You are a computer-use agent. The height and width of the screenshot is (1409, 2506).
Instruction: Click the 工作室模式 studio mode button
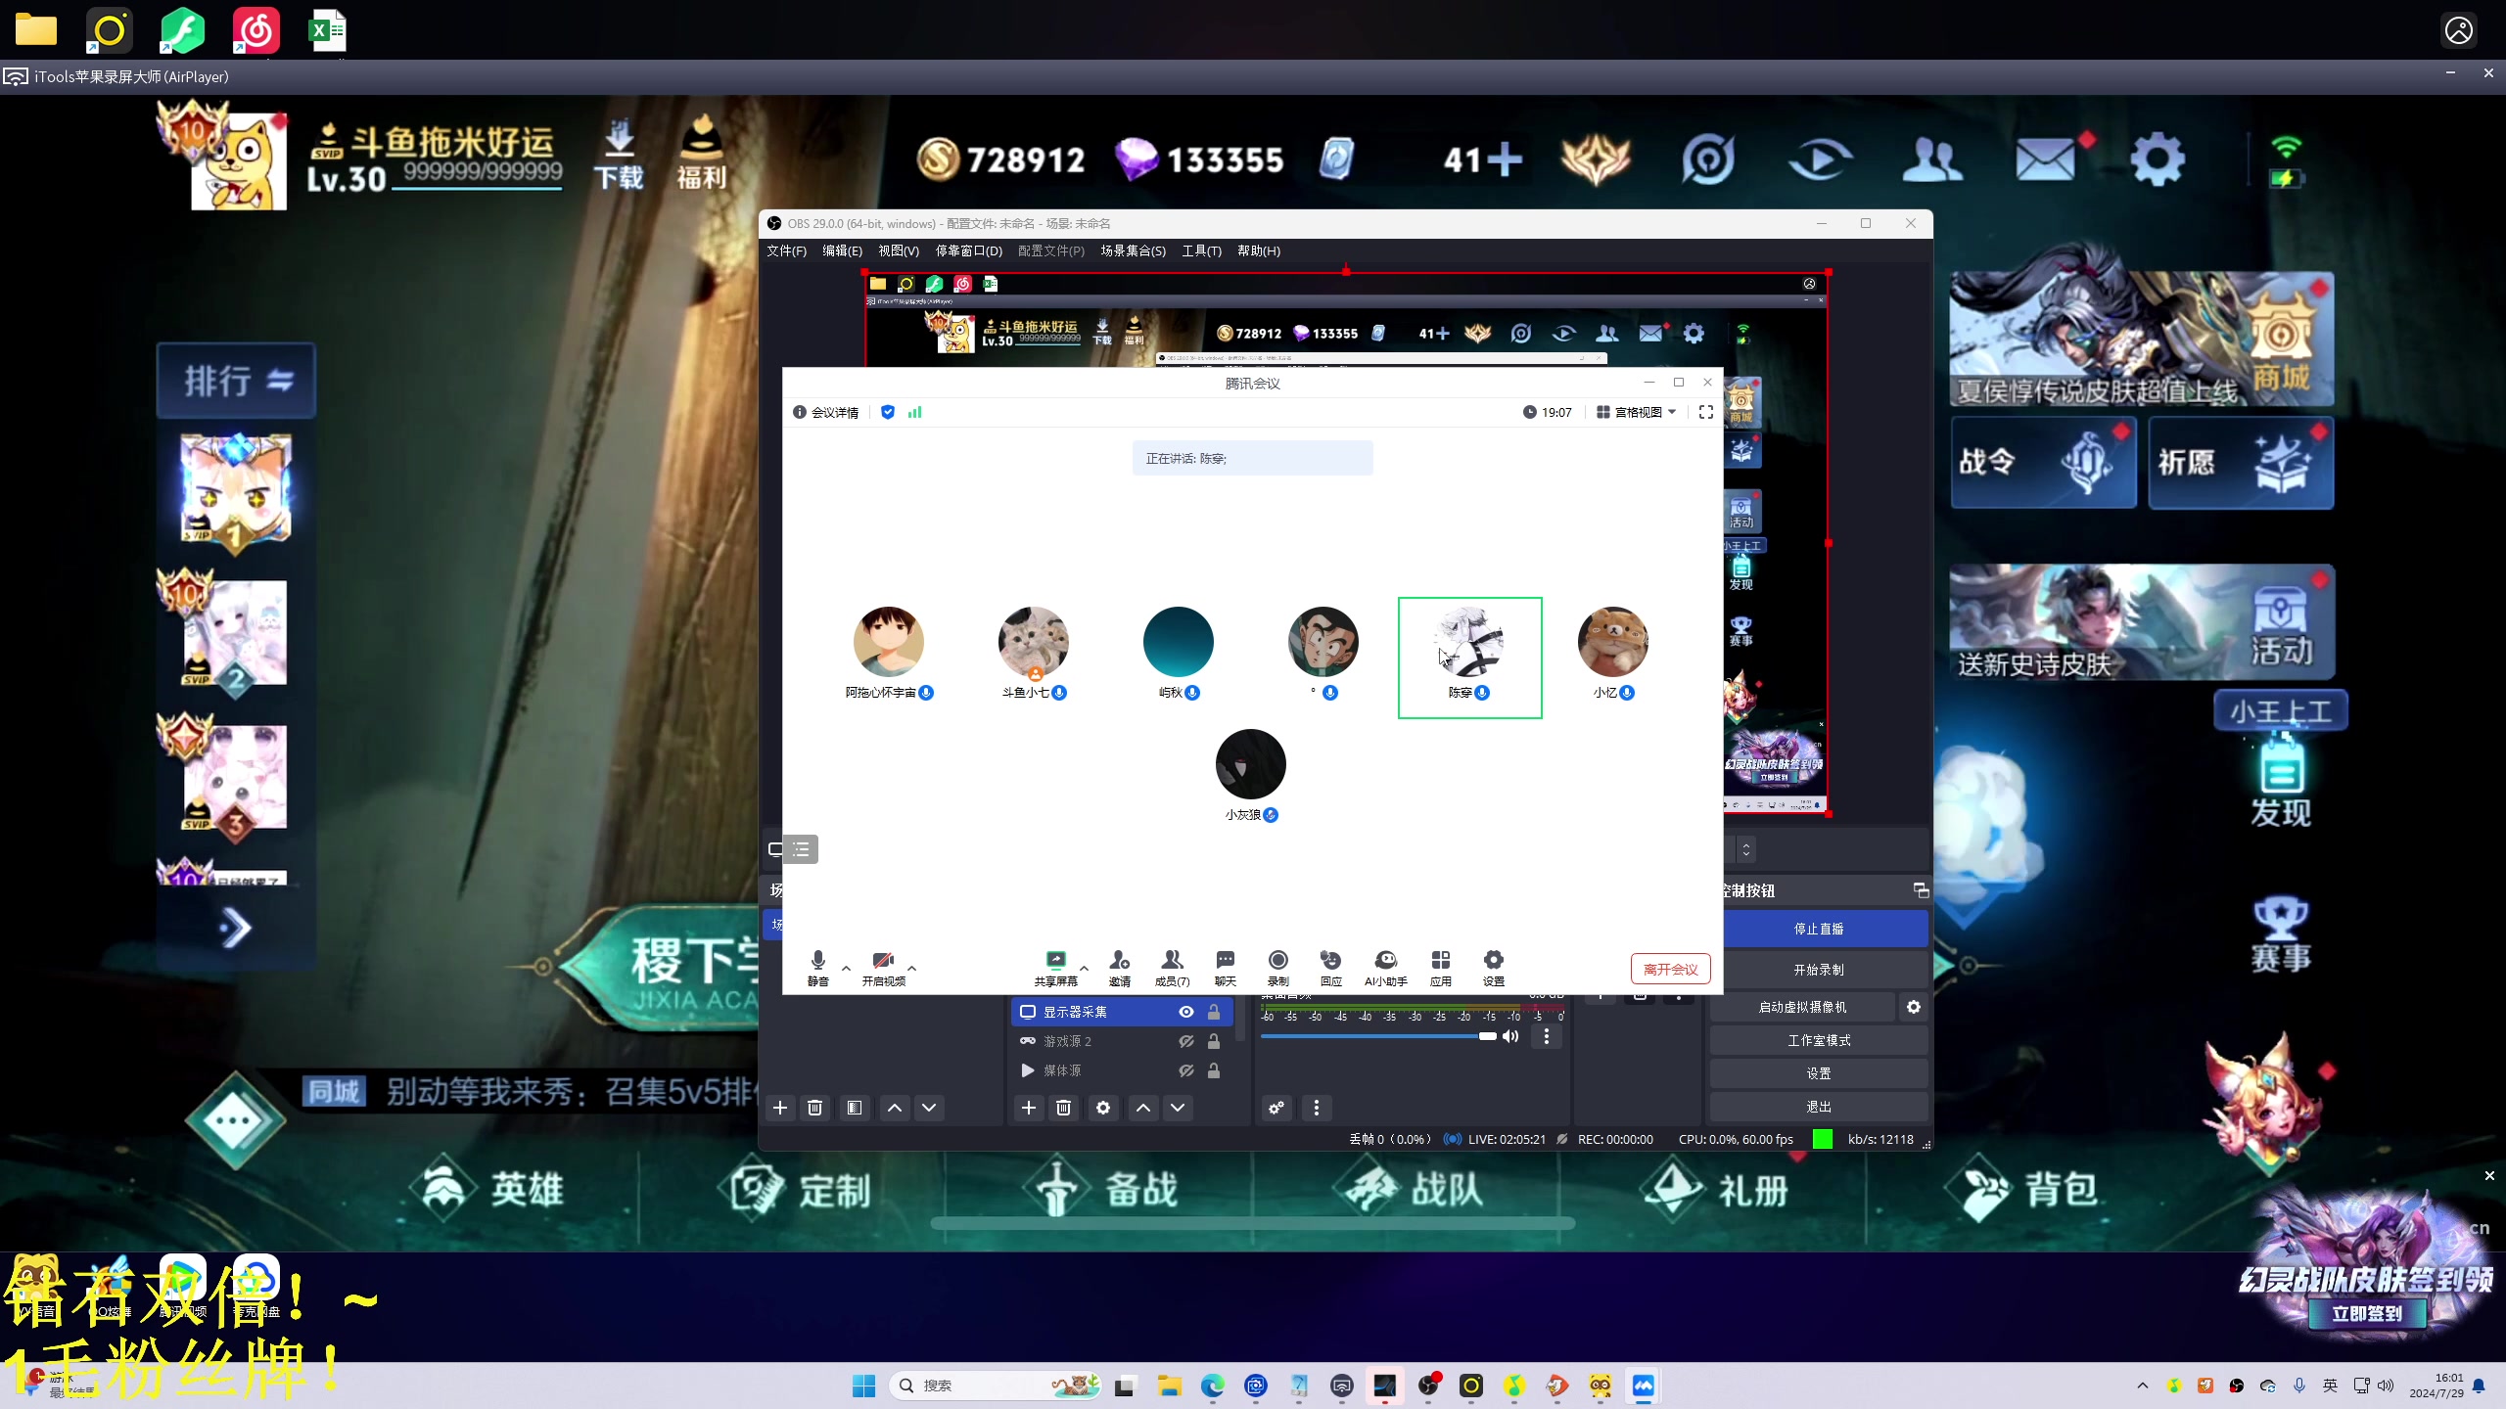1819,1040
